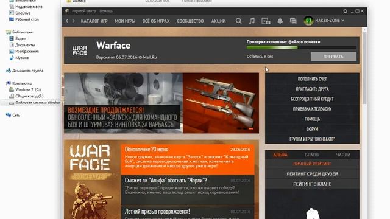The height and width of the screenshot is (219, 390).
Task: Open the notifications bell icon
Action: point(280,21)
